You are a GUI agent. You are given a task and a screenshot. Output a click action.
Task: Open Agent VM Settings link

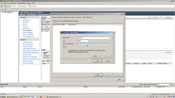pos(28,61)
